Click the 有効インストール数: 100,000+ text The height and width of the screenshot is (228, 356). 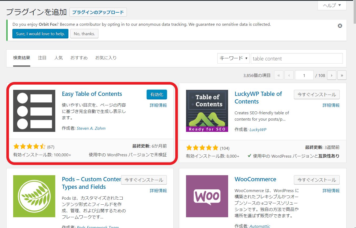42,155
